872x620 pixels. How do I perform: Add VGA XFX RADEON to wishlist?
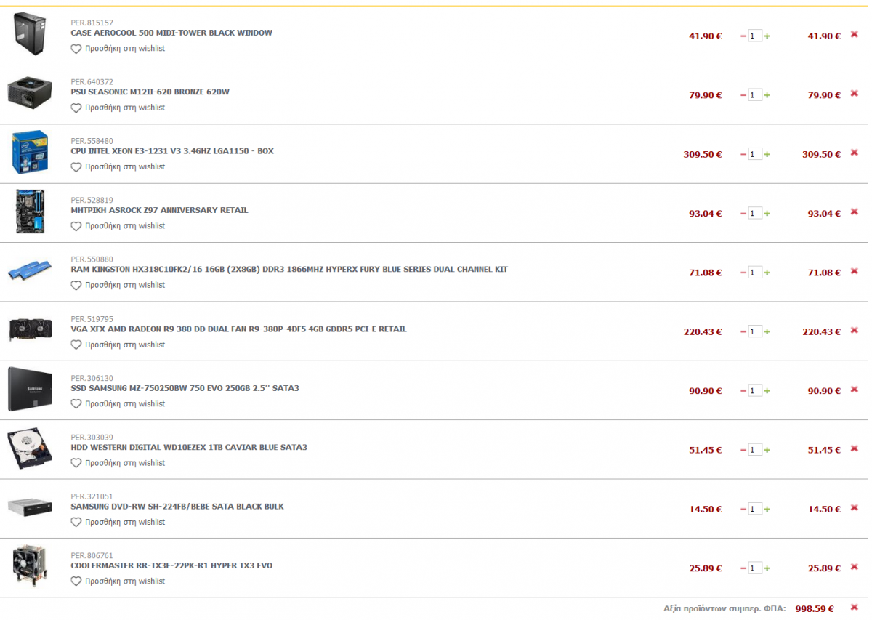tap(118, 345)
